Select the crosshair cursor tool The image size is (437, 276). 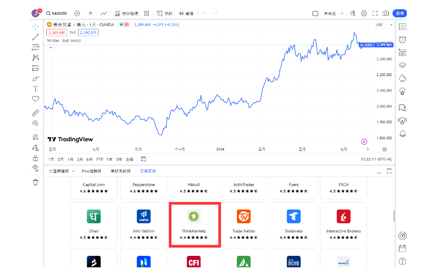pos(35,27)
